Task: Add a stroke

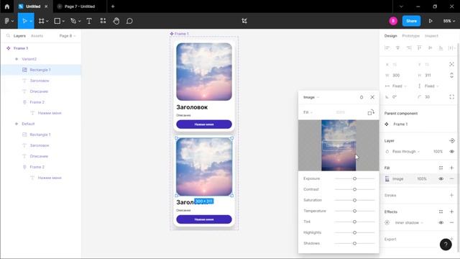Action: [x=451, y=195]
